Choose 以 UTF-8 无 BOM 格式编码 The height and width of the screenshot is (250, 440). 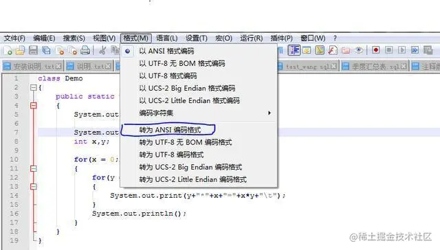[x=199, y=63]
